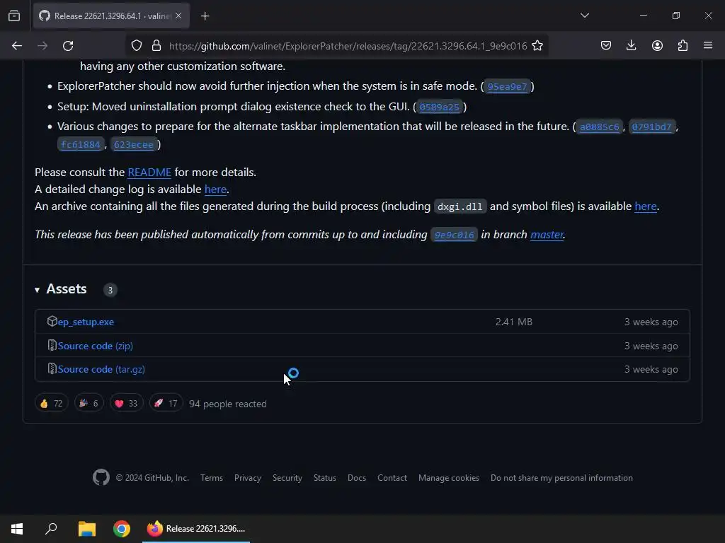The height and width of the screenshot is (543, 725).
Task: Reload the current page
Action: point(68,46)
